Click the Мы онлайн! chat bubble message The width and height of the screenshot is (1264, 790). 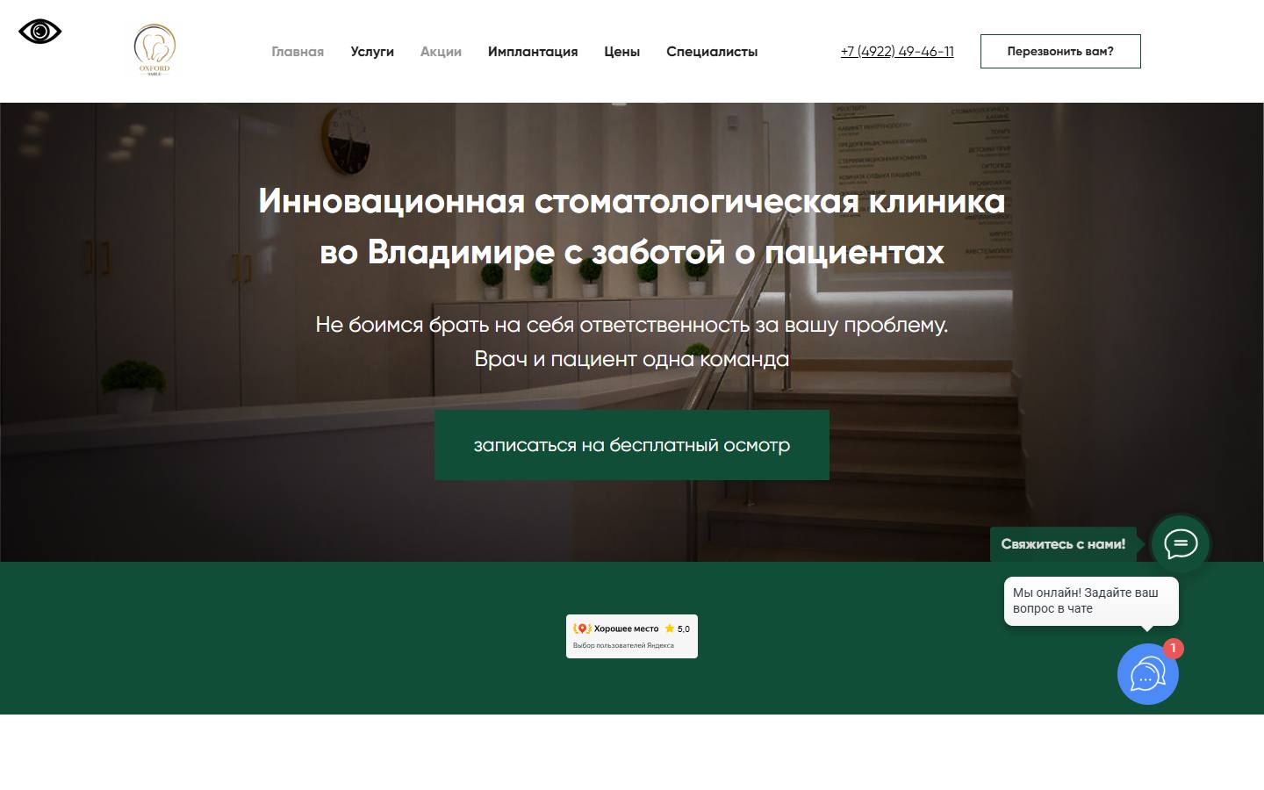pos(1091,600)
